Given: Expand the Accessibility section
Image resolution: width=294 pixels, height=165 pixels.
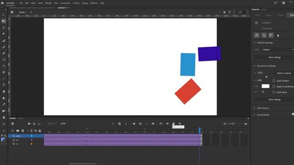Looking at the screenshot, I should [254, 115].
